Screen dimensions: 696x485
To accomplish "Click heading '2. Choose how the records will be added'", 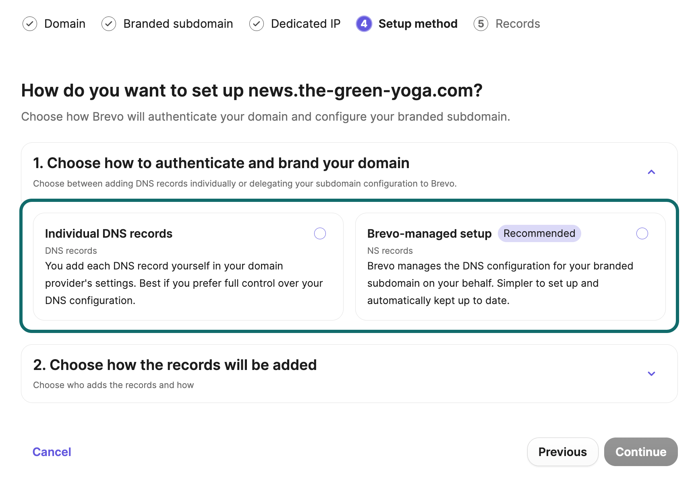I will 175,365.
